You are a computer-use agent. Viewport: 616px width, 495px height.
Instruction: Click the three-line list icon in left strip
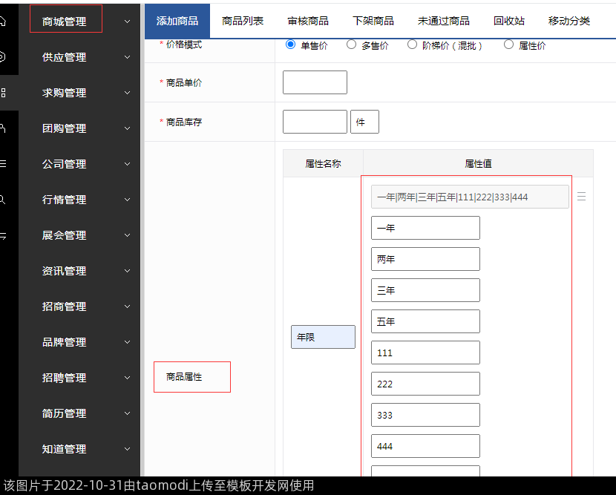tap(3, 163)
